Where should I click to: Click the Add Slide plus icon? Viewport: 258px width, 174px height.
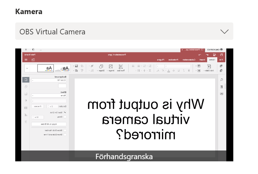pyautogui.click(x=209, y=67)
